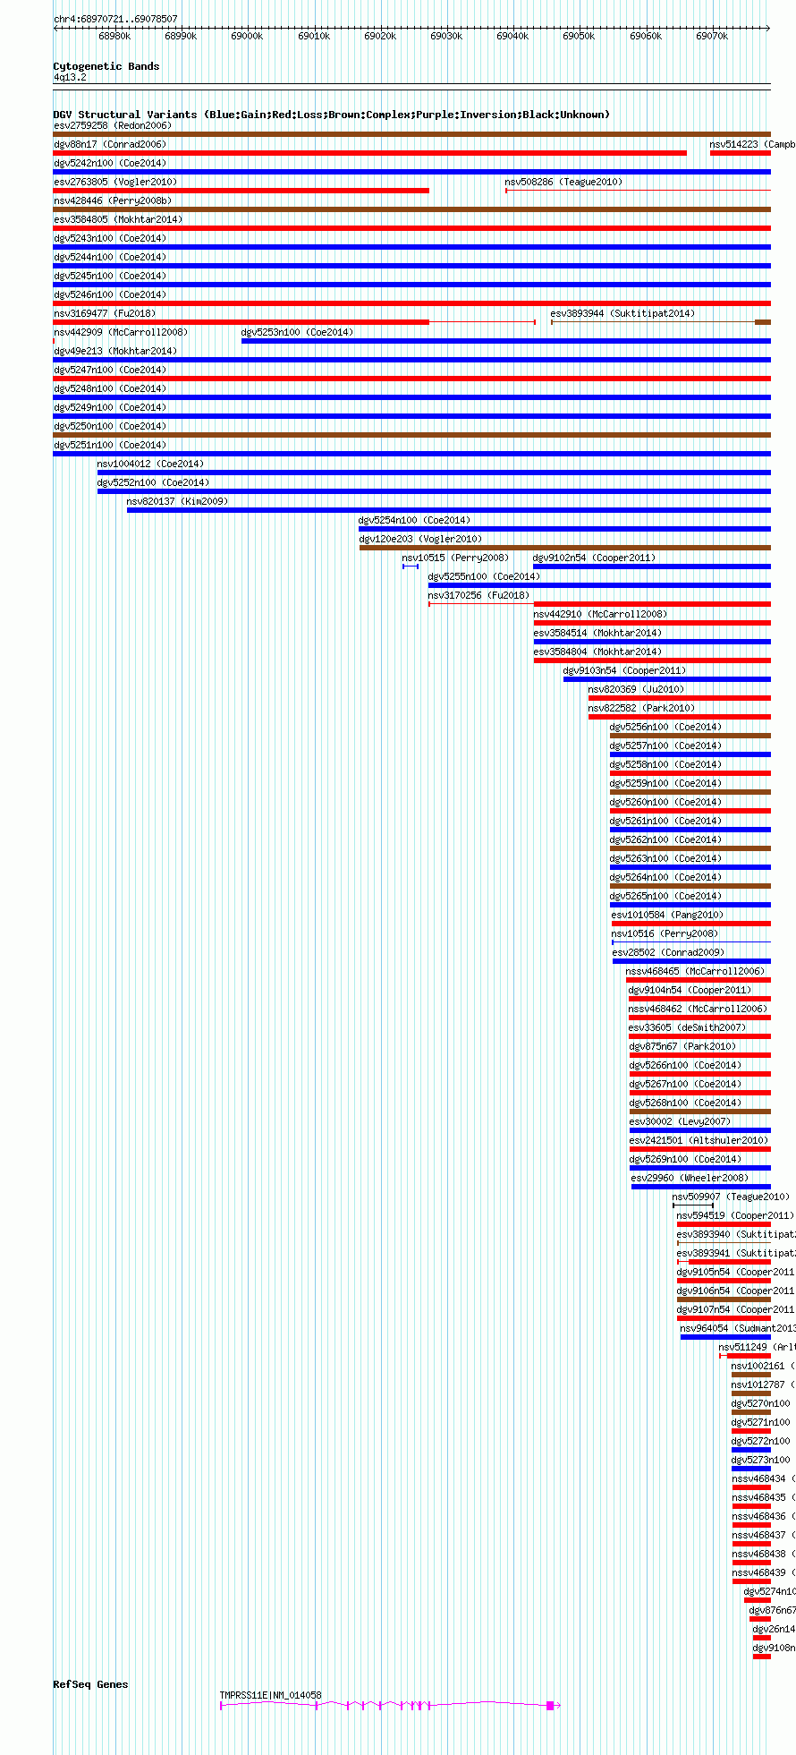Click dgv9103n54 (Cooper2011) label
The height and width of the screenshot is (1755, 796).
pyautogui.click(x=624, y=670)
